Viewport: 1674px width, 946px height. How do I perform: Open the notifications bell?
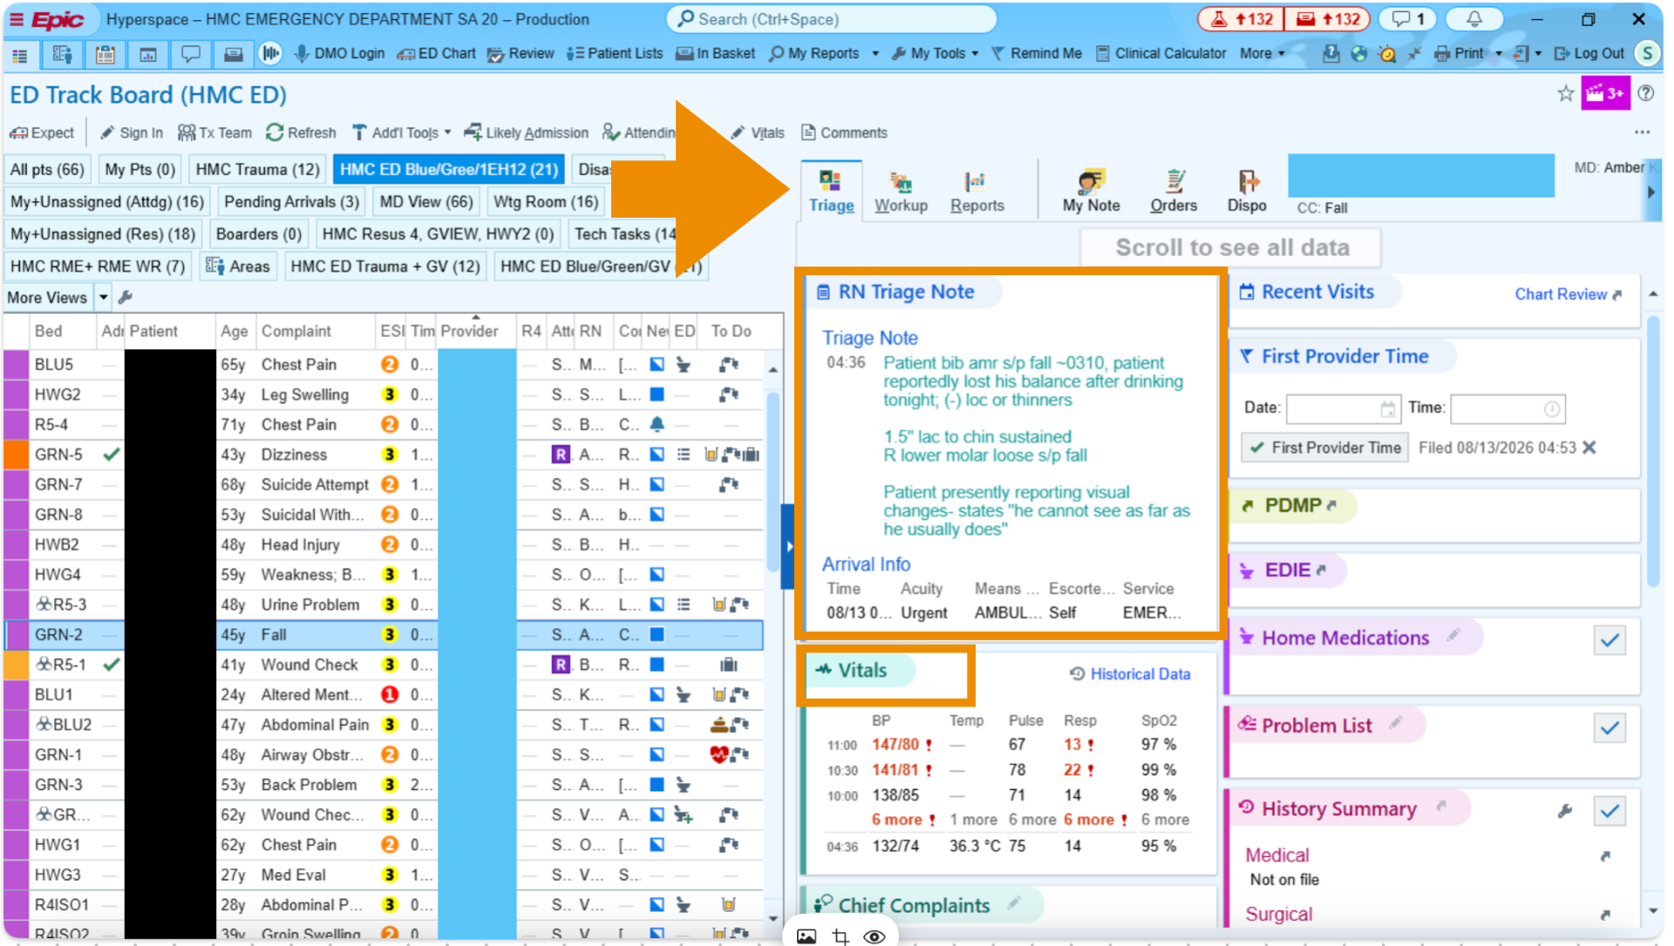pyautogui.click(x=1474, y=19)
